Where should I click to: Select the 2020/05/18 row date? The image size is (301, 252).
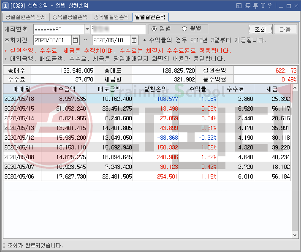(x=19, y=99)
